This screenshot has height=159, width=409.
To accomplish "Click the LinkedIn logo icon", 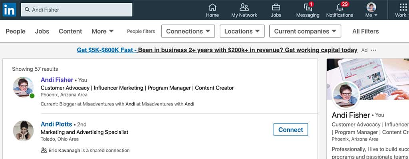I will click(x=10, y=10).
